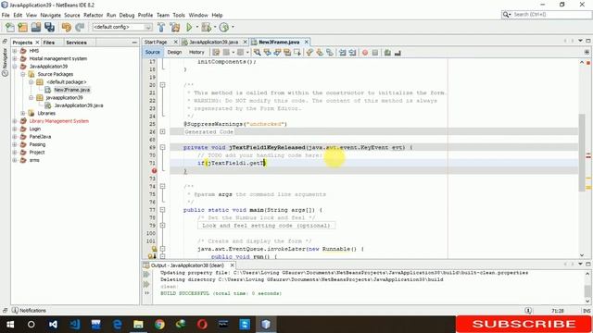This screenshot has width=593, height=333.
Task: Select the PanelJava project
Action: [40, 137]
